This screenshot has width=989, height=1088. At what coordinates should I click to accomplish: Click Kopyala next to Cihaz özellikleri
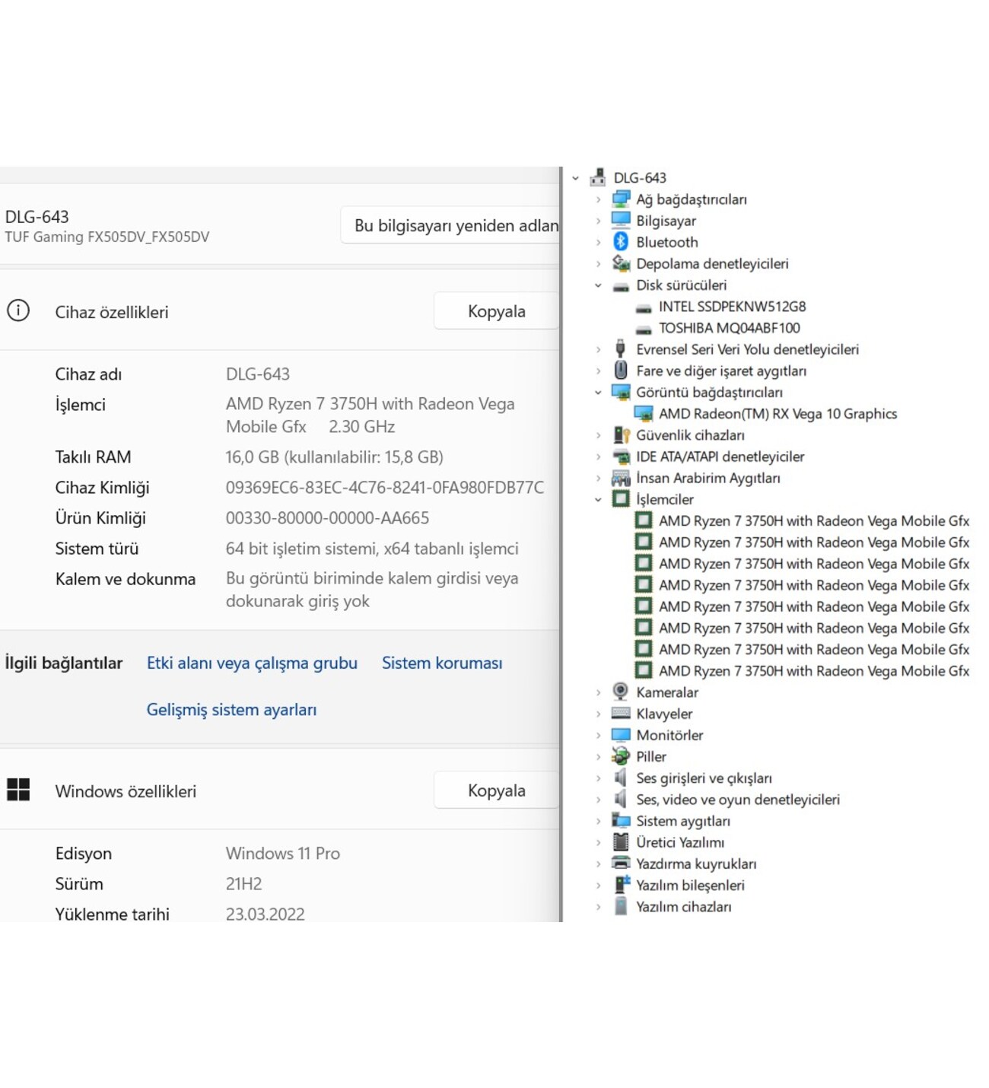497,311
